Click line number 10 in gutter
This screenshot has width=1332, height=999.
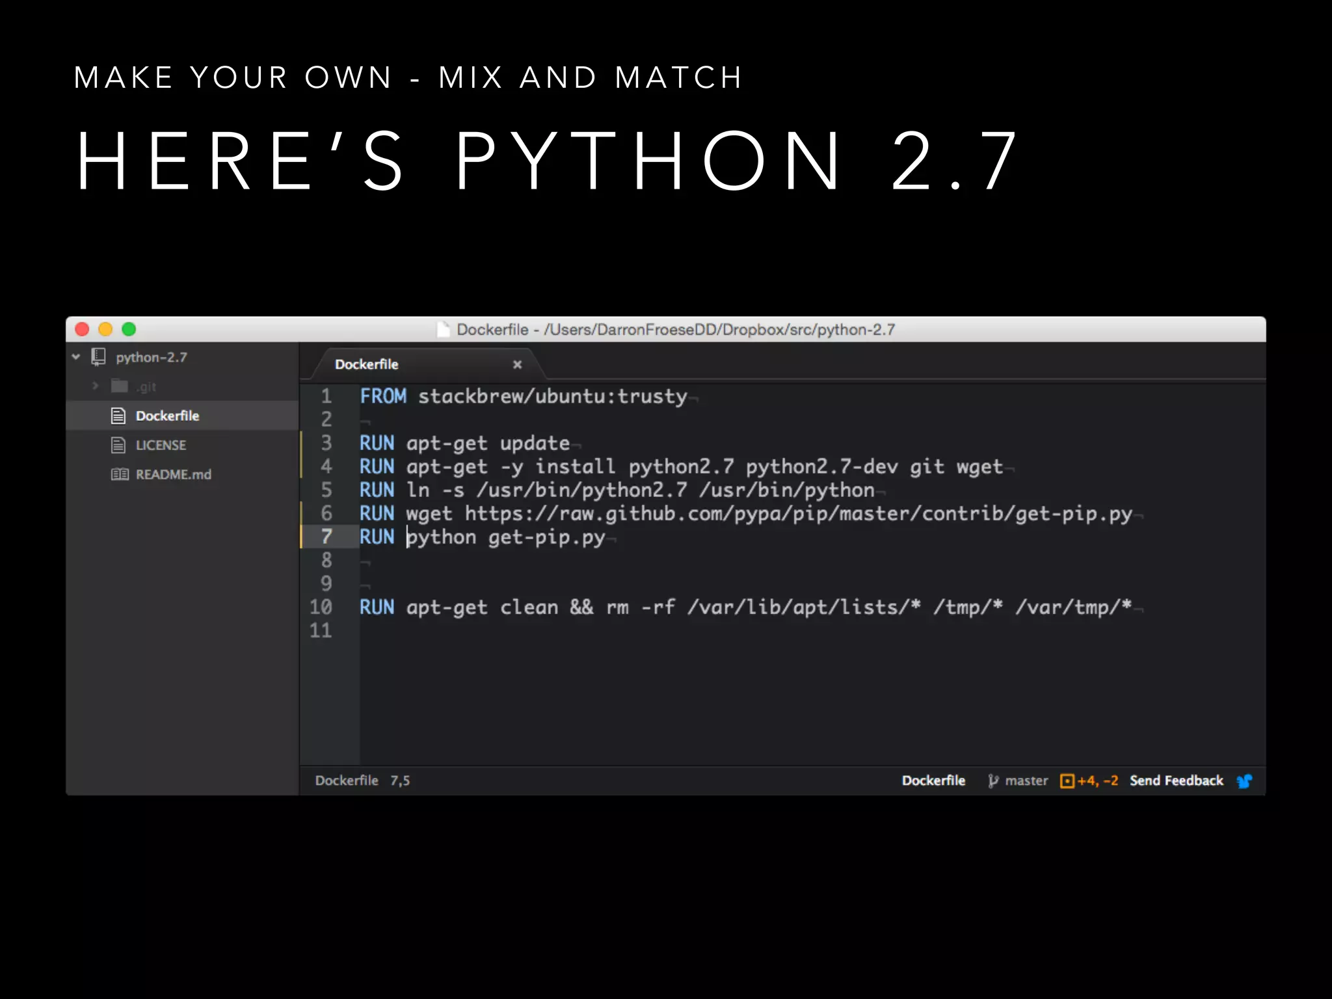tap(321, 607)
